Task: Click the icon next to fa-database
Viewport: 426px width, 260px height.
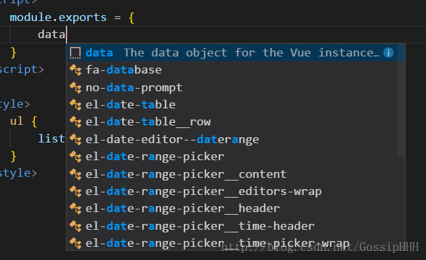Action: pos(76,70)
